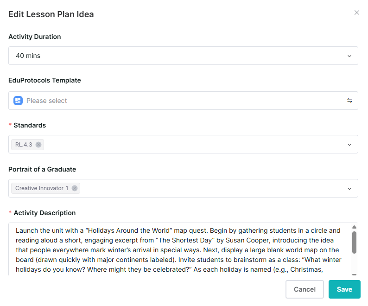Select the 40 mins duration field
368x306 pixels.
pos(183,56)
